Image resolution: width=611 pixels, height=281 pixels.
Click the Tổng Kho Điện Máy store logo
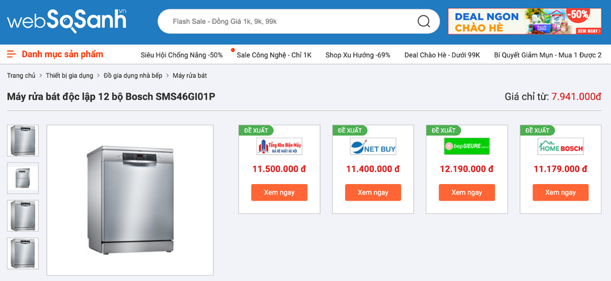pos(279,146)
